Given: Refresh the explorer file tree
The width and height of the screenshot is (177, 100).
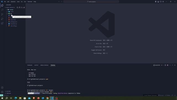Looking at the screenshot, I should pyautogui.click(x=22, y=7).
